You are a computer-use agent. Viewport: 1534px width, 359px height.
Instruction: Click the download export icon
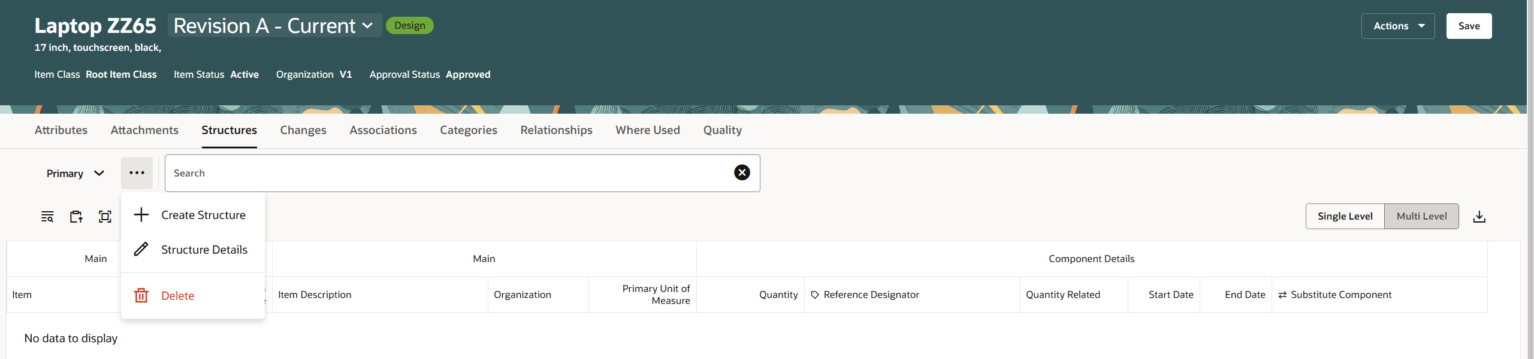(x=1479, y=217)
